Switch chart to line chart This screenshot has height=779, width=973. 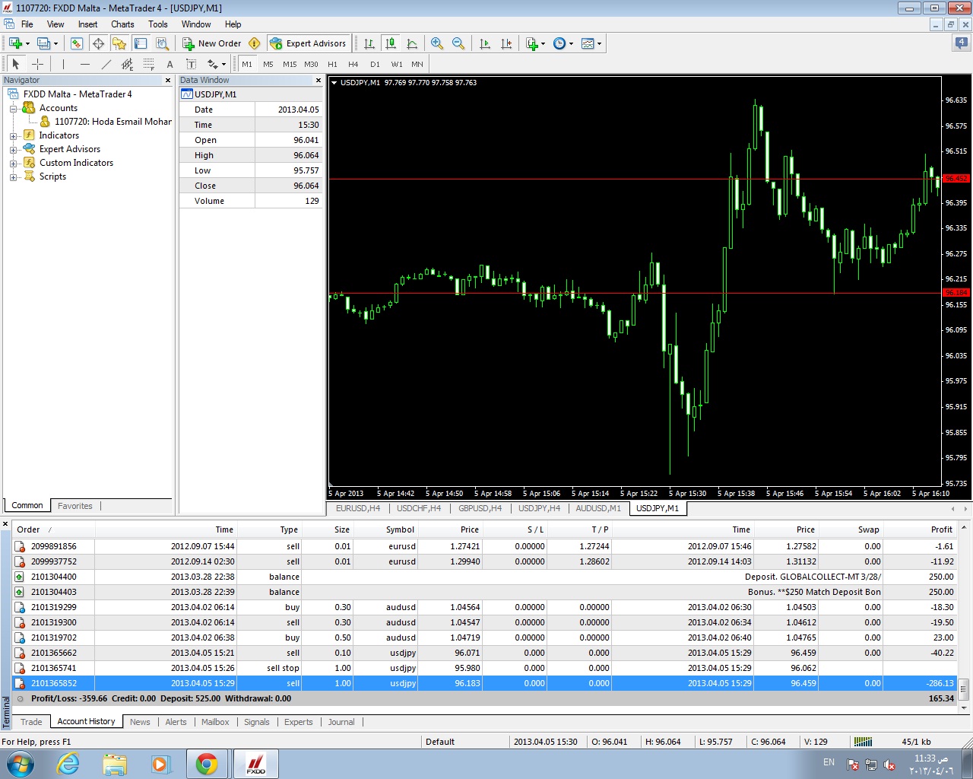pyautogui.click(x=412, y=43)
